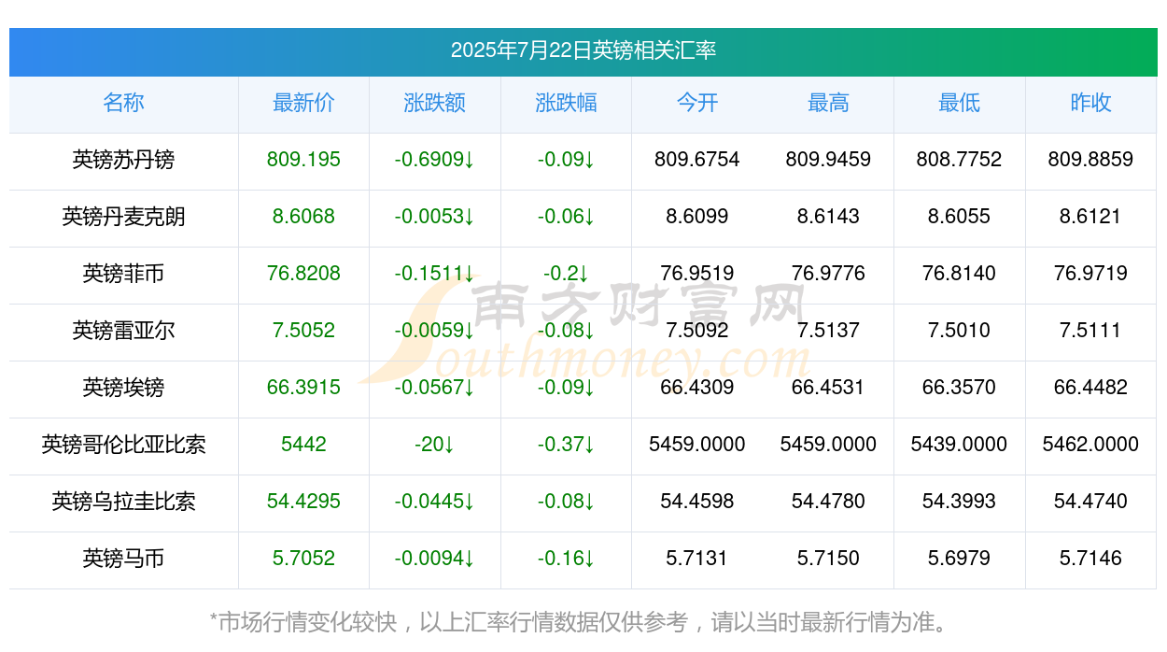
Task: Select the 涨跌幅 column header
Action: point(566,103)
